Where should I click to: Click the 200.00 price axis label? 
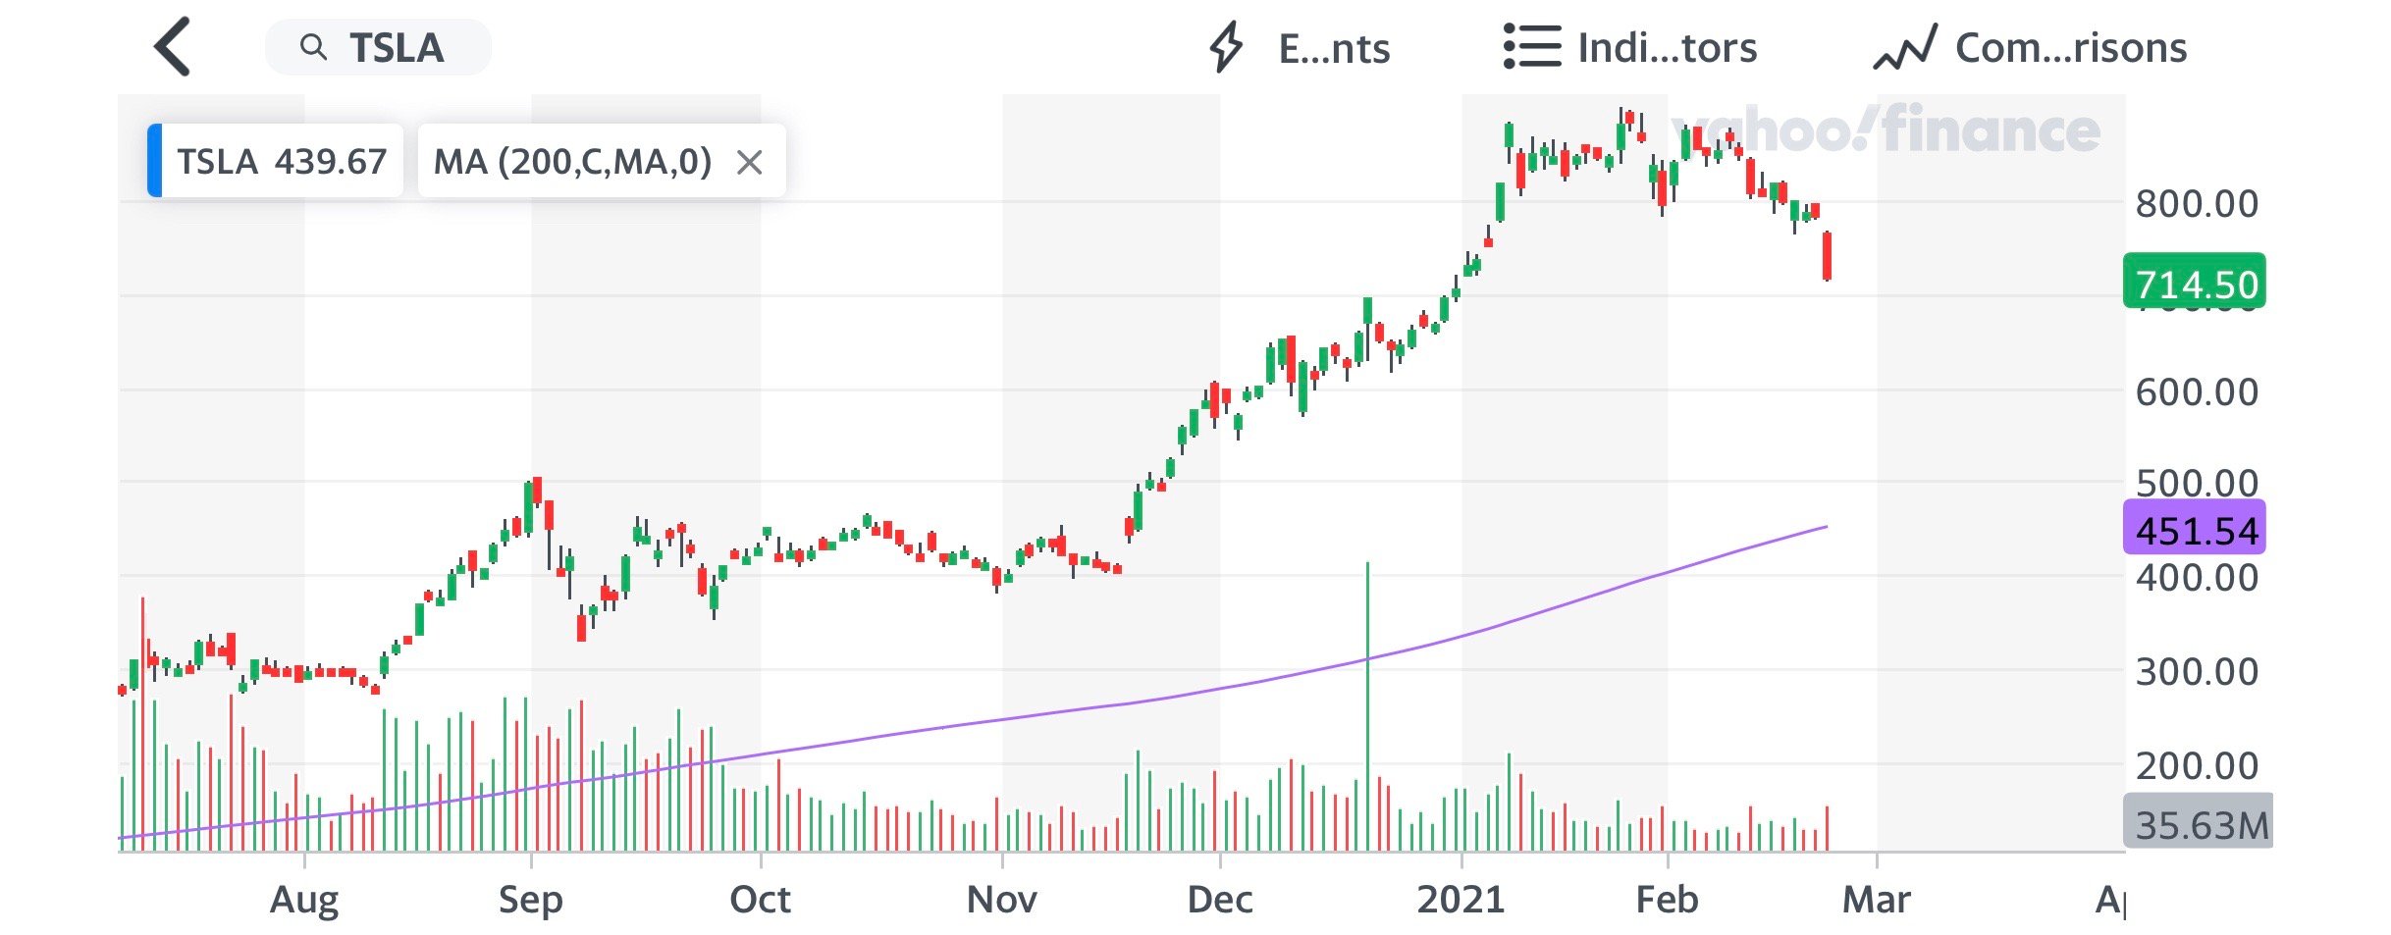2197,766
